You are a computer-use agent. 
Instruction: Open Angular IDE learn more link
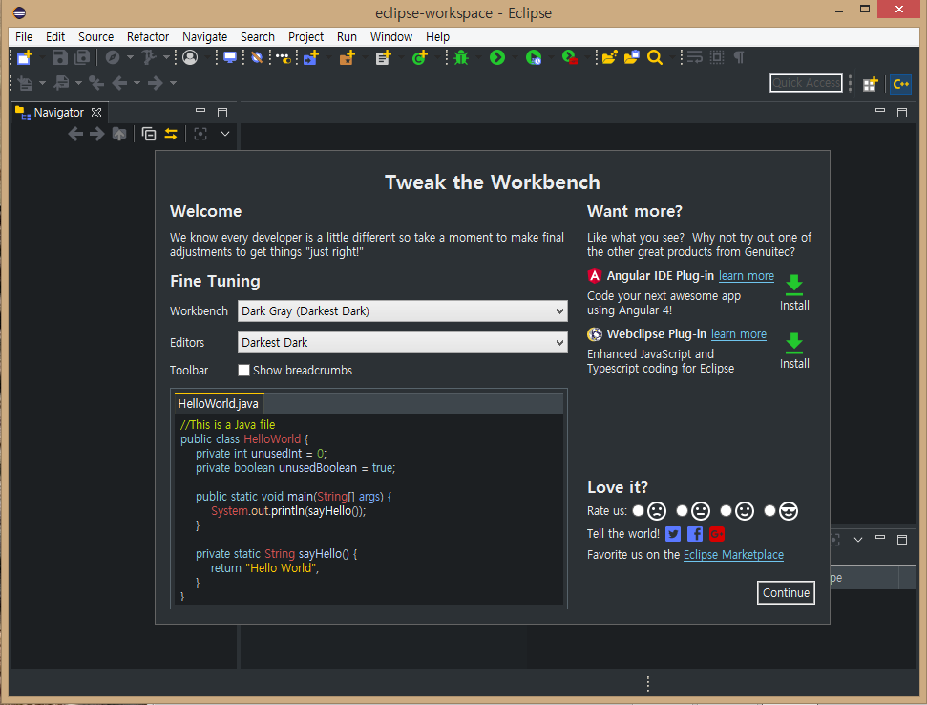click(747, 276)
